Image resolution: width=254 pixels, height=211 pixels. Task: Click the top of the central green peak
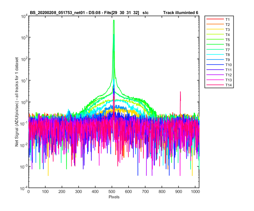click(114, 20)
